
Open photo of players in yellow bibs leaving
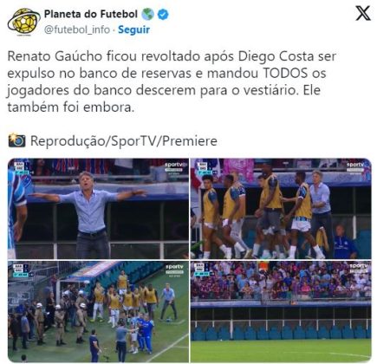[281, 208]
